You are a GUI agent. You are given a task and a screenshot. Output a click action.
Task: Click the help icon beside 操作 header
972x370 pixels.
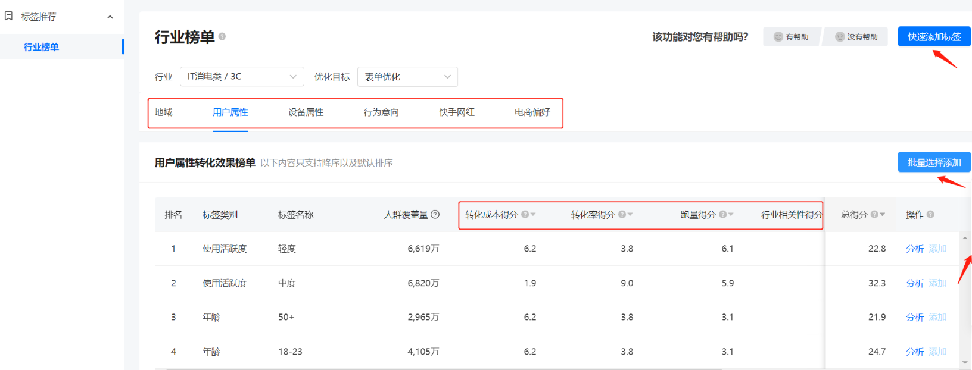pos(930,214)
